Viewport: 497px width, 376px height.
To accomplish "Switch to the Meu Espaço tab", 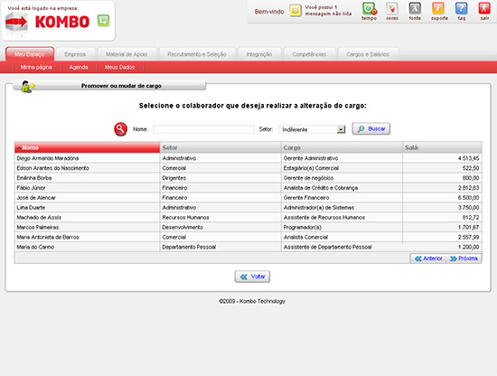I will point(30,54).
